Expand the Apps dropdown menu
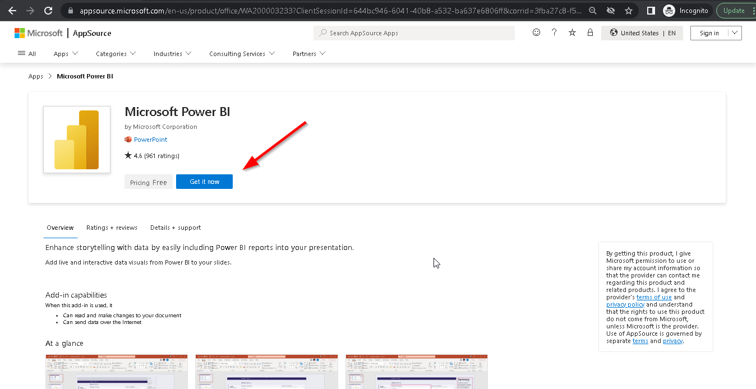The height and width of the screenshot is (389, 756). (66, 54)
